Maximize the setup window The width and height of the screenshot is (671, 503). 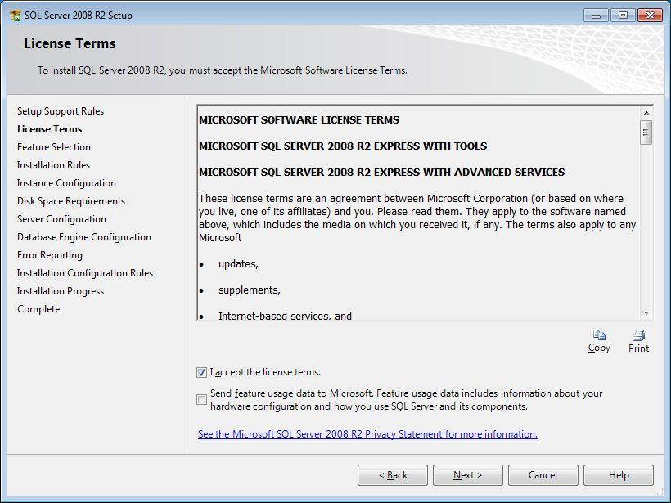click(623, 16)
